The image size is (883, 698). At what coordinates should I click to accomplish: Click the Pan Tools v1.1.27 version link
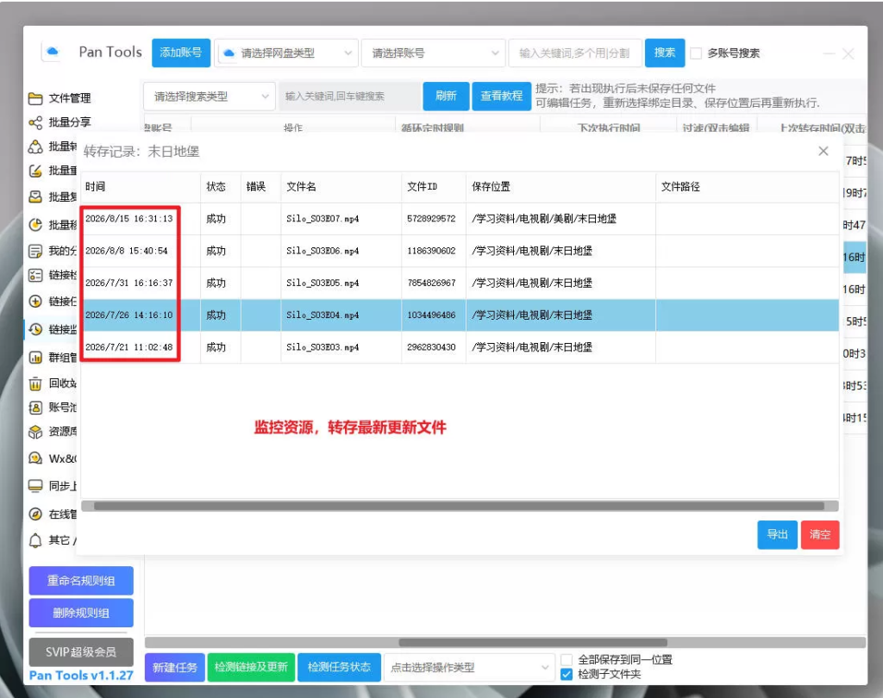coord(81,675)
